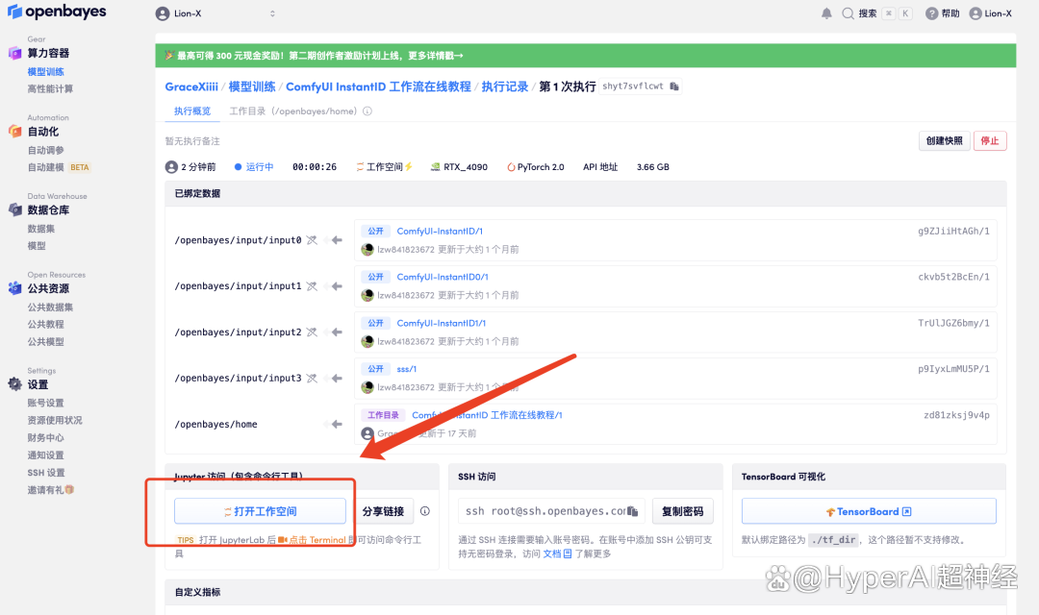1039x615 pixels.
Task: Open the 文档 link in SSH section
Action: click(x=557, y=553)
